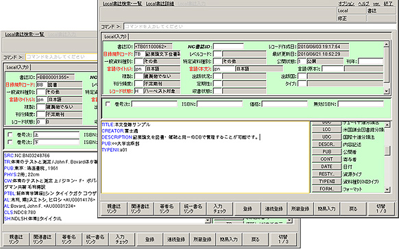Click the 言語(本文) code field containing jpn

pos(223,69)
